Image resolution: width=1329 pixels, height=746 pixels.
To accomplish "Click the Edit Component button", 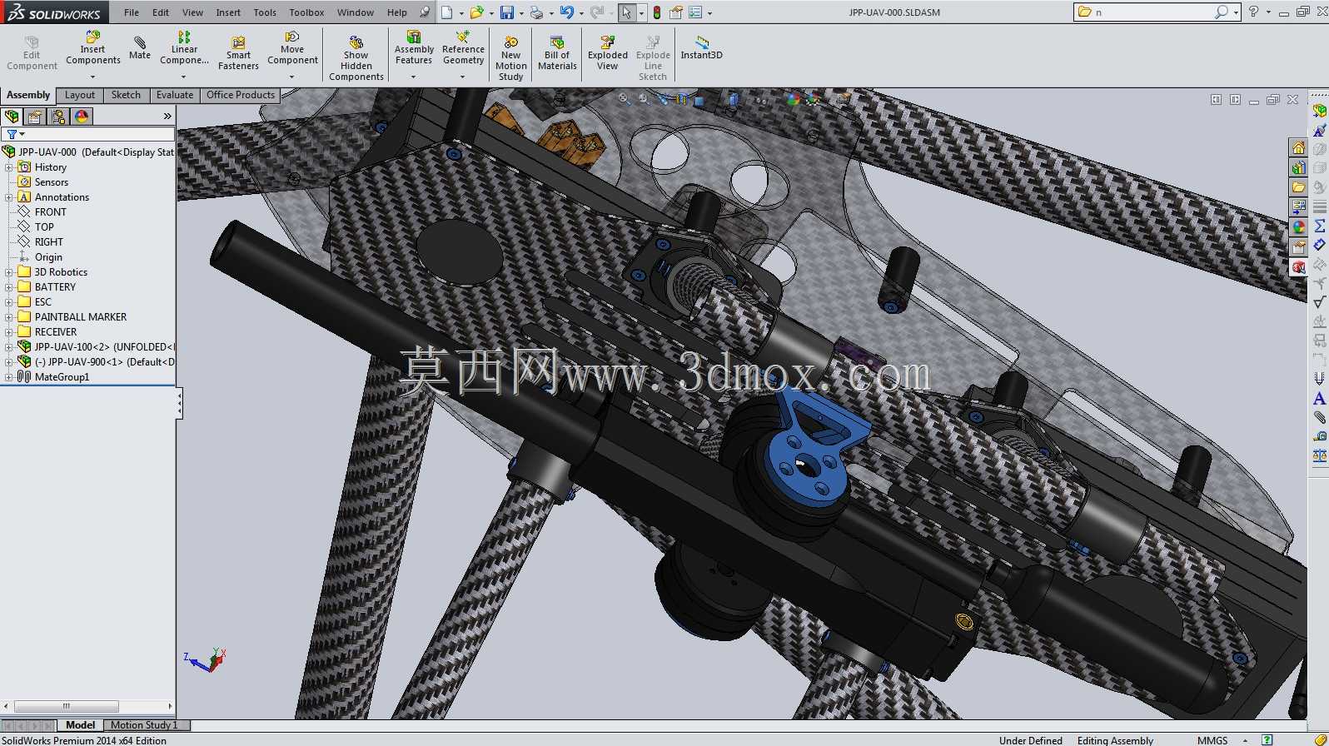I will pos(32,53).
